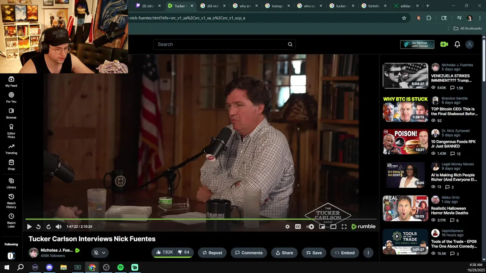The image size is (486, 273).
Task: Open Spotify from the taskbar
Action: click(120, 267)
